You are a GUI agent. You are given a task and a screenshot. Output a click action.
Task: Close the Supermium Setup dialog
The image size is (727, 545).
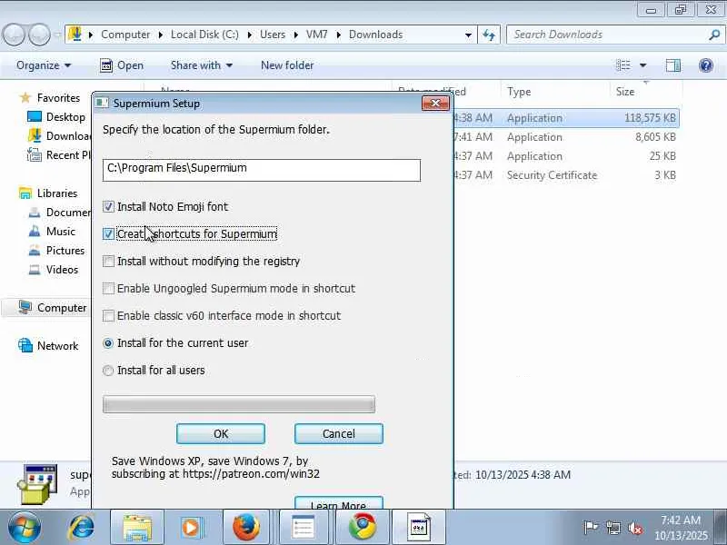pos(435,103)
